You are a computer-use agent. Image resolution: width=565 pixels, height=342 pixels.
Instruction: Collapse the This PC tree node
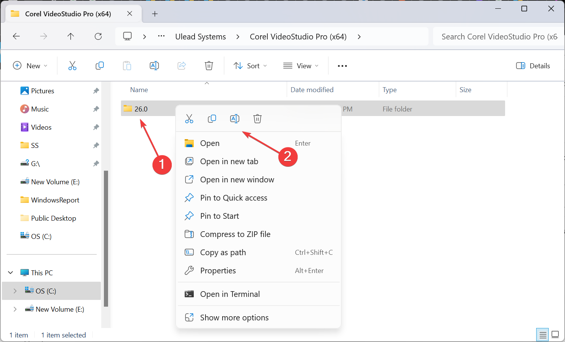click(11, 273)
